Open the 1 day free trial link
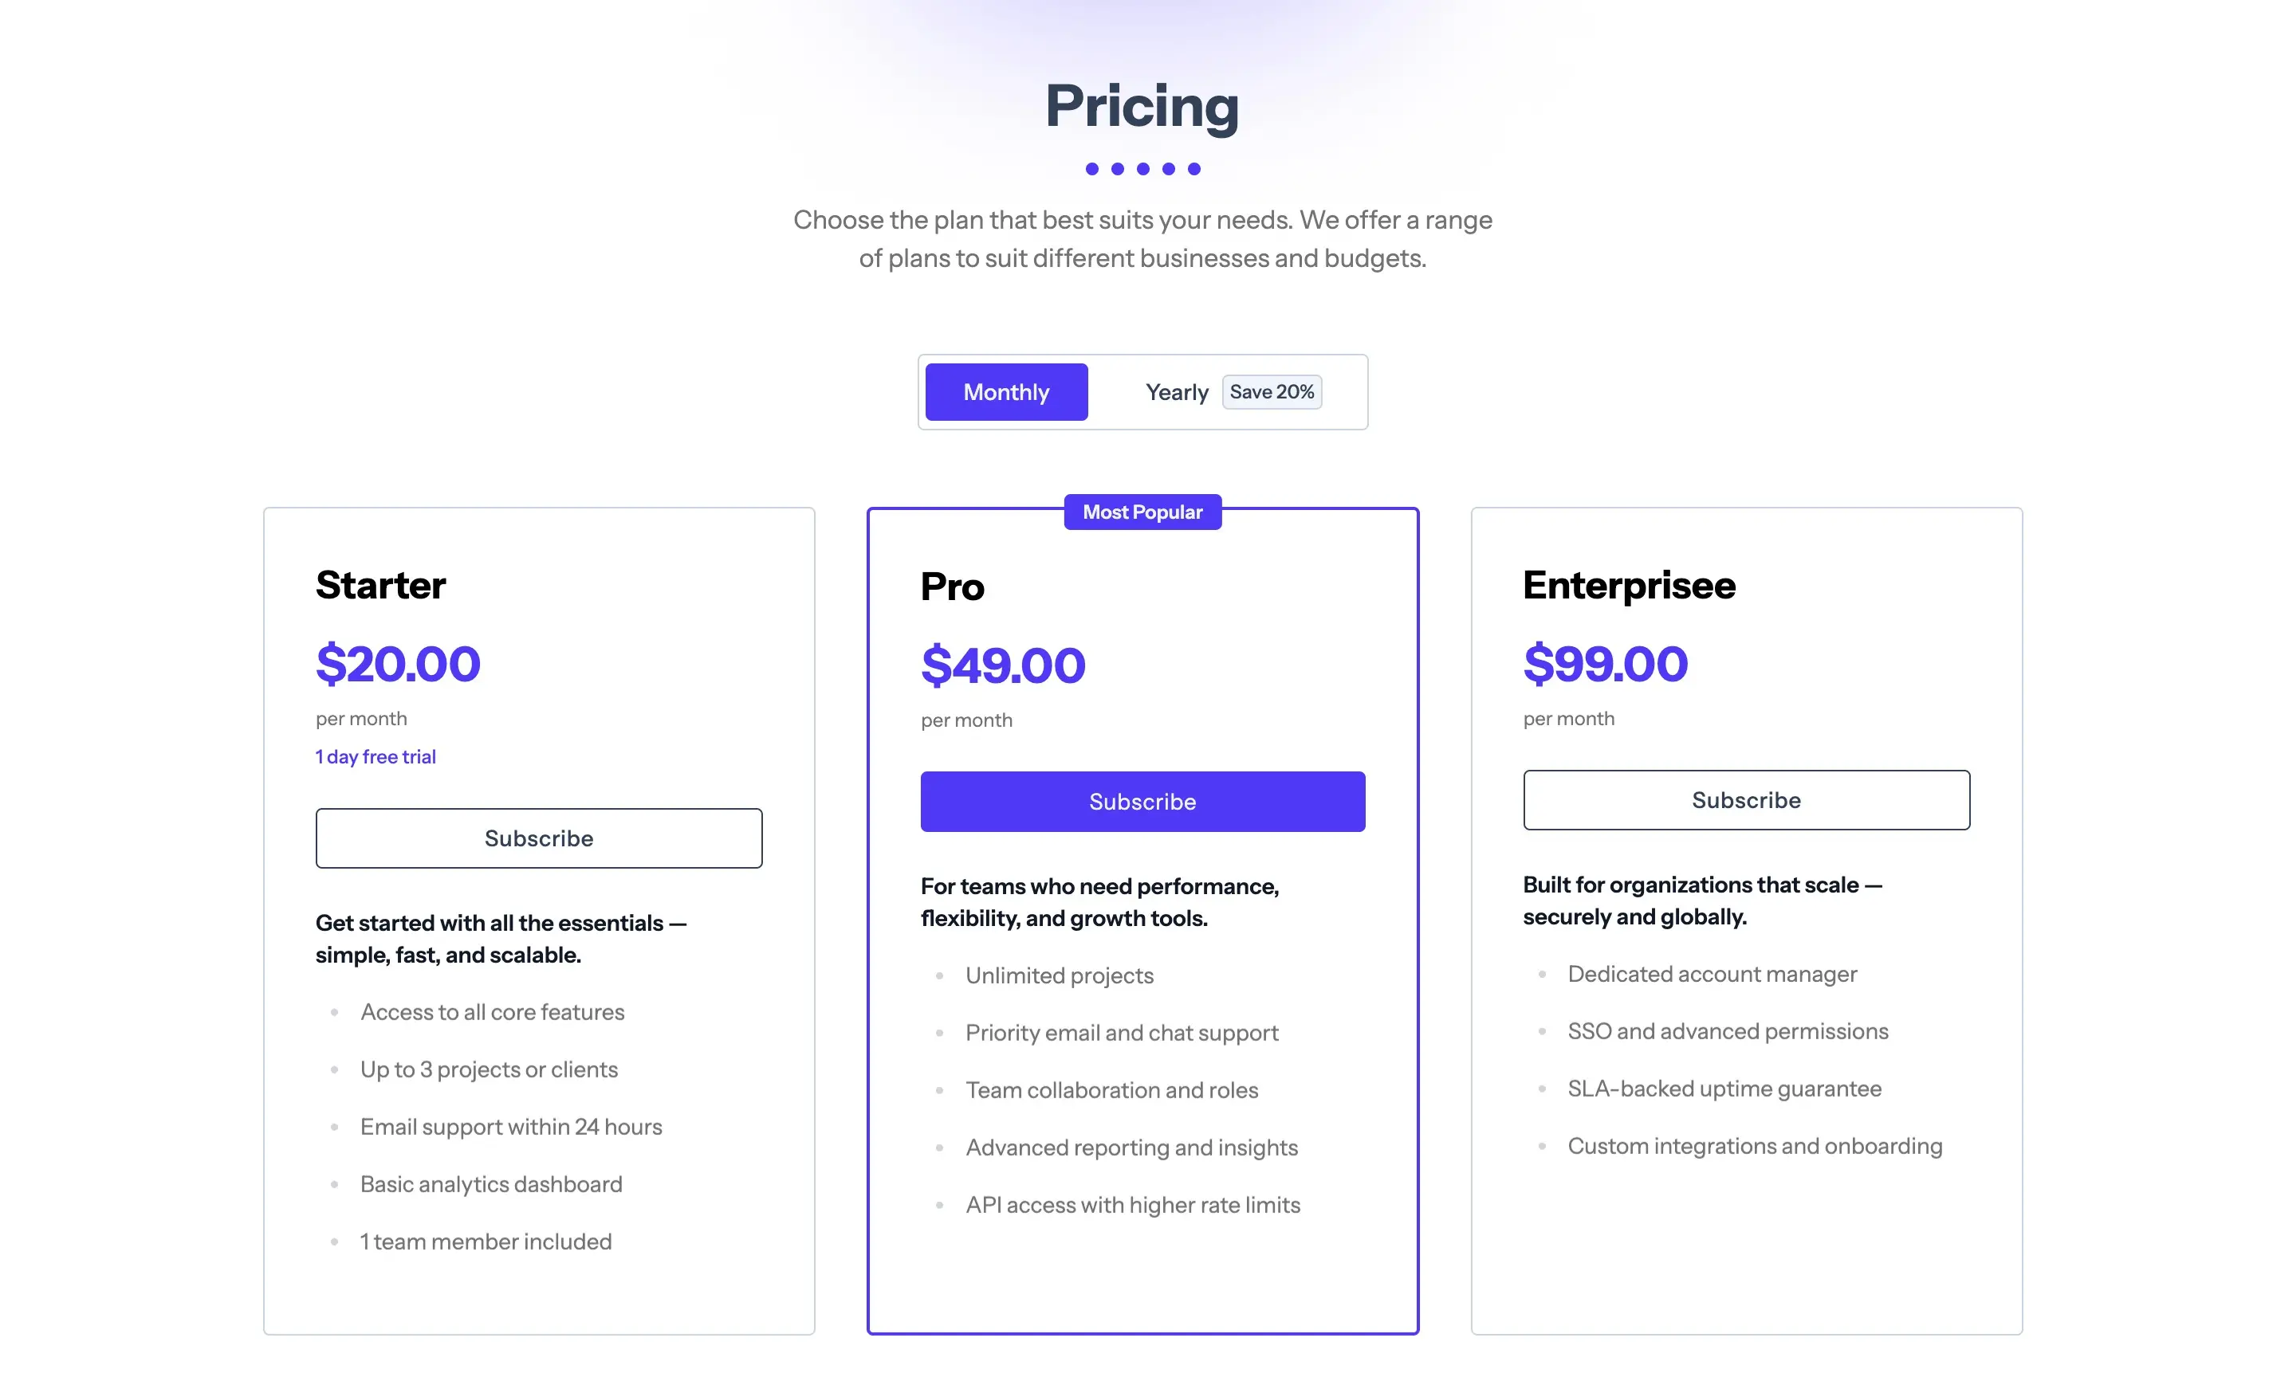 375,755
